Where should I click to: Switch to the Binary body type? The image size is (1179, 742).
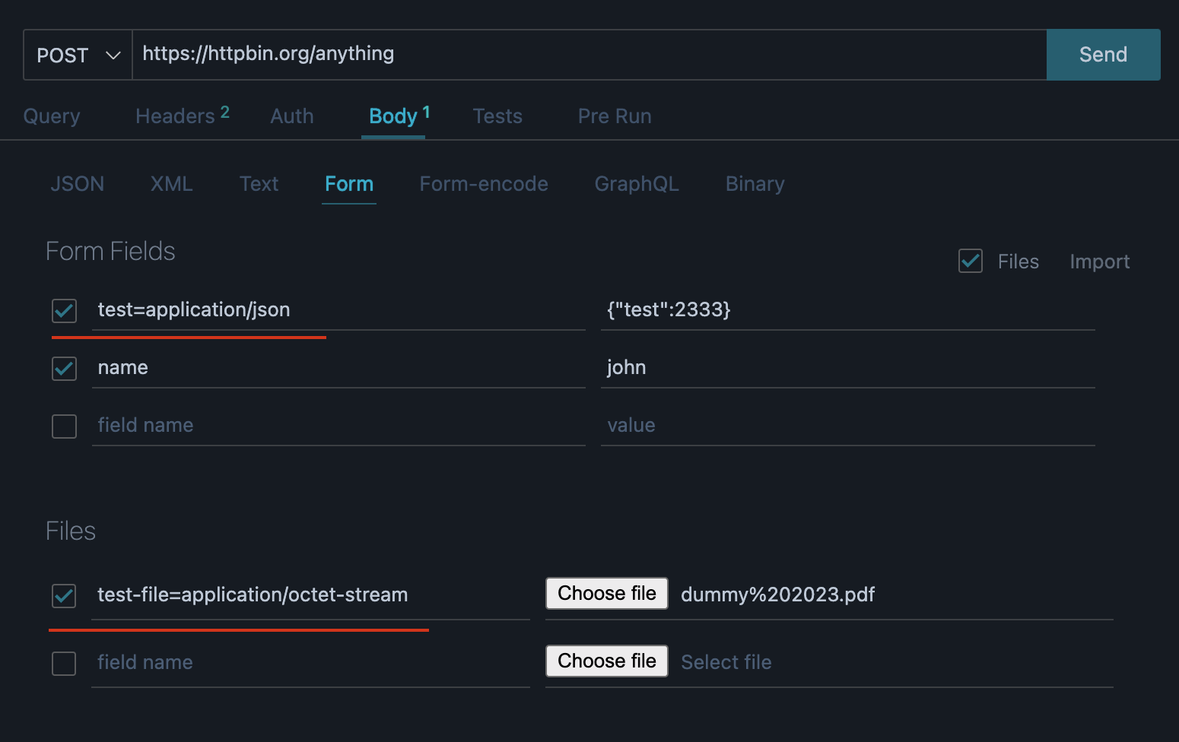(x=754, y=183)
